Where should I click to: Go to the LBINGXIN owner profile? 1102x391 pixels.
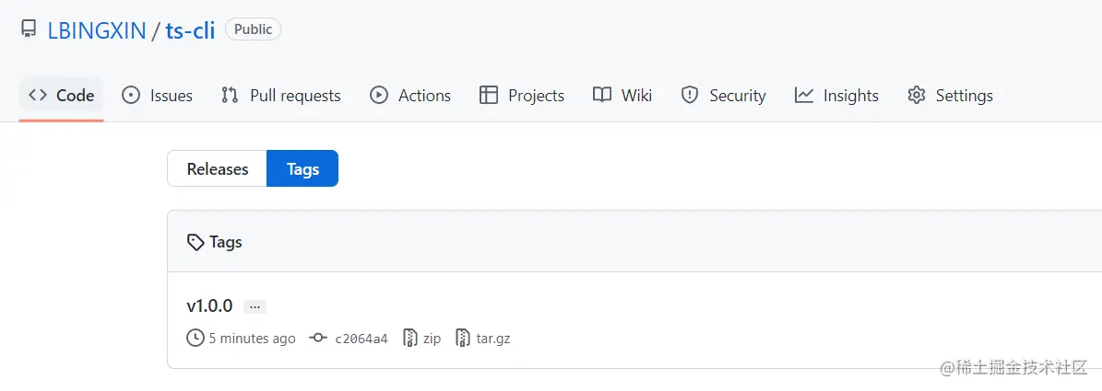(x=97, y=30)
